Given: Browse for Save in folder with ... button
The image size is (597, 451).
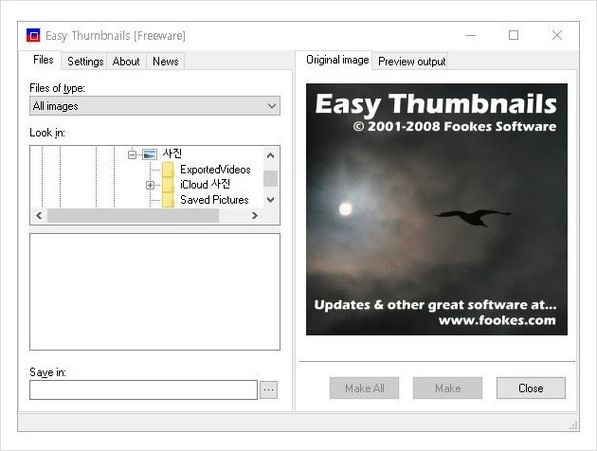Looking at the screenshot, I should click(x=269, y=389).
